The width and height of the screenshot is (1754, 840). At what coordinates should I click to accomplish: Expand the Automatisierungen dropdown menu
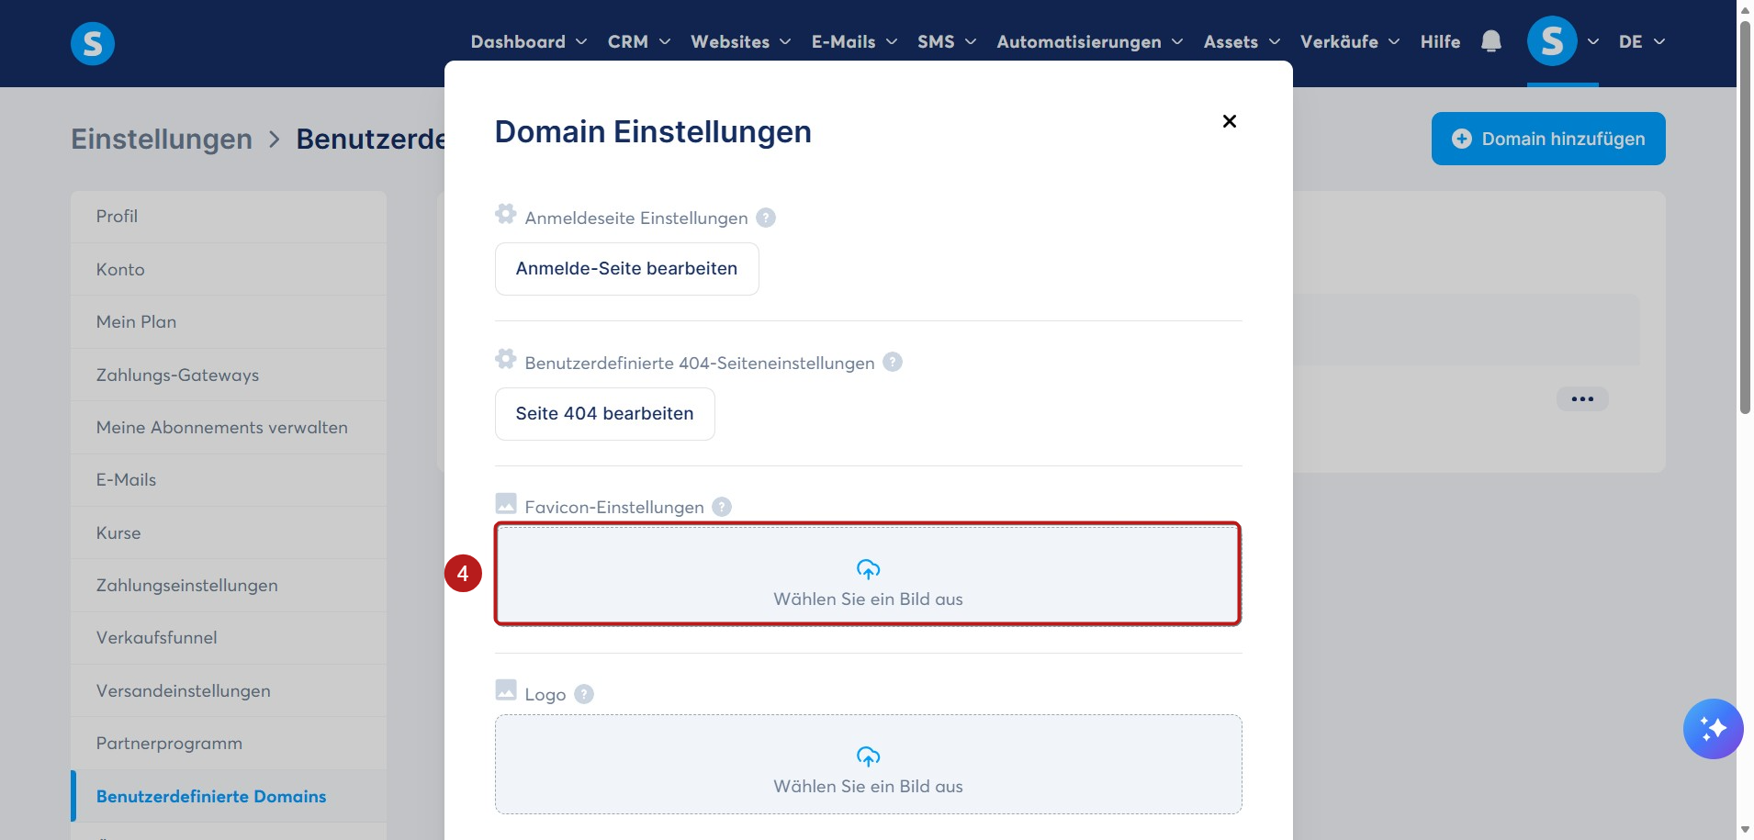click(x=1090, y=41)
